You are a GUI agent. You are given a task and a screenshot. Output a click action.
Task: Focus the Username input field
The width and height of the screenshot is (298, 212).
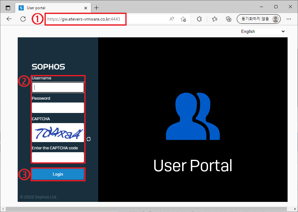pos(58,87)
